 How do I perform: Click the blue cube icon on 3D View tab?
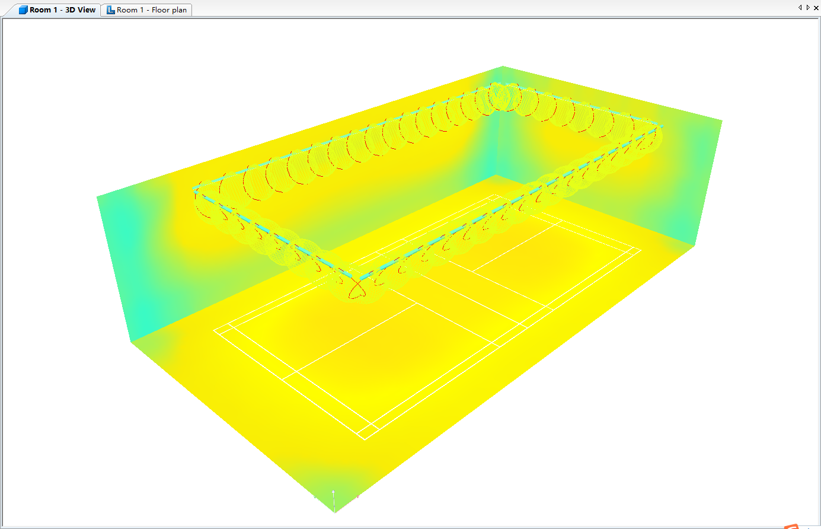[23, 10]
